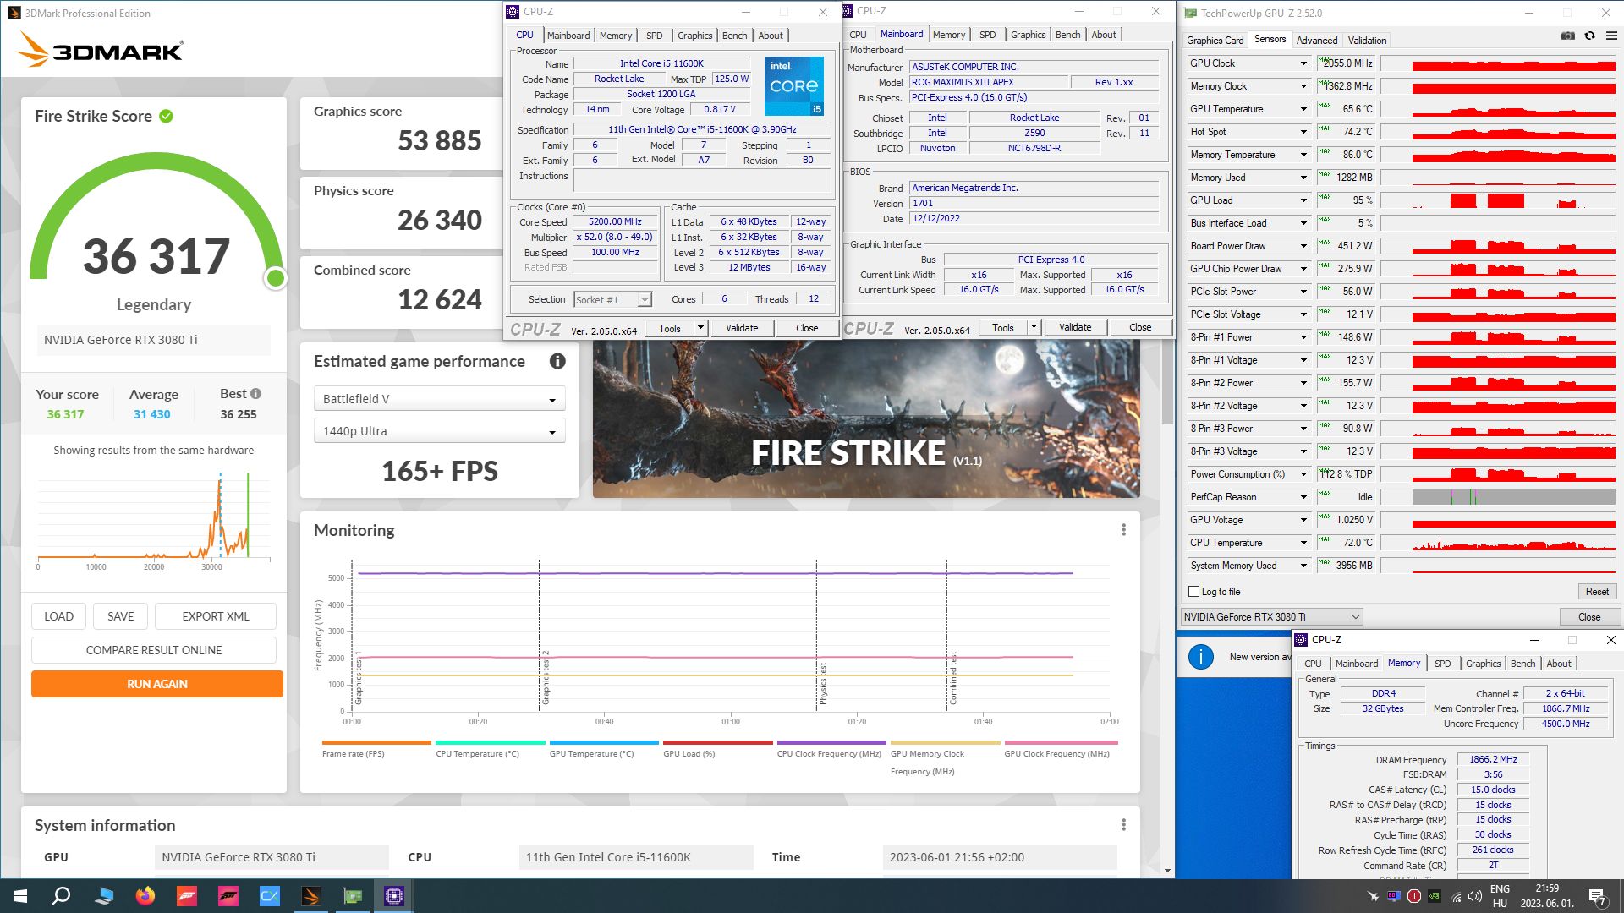Click the CPU Clock Frequency purple legend swatch
Image resolution: width=1624 pixels, height=913 pixels.
tap(831, 742)
